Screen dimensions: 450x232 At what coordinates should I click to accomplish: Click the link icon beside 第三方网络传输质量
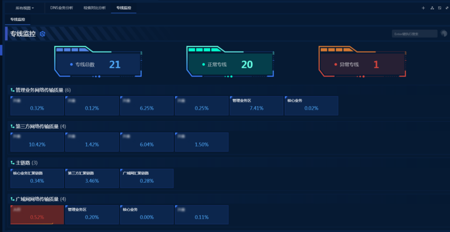12,126
